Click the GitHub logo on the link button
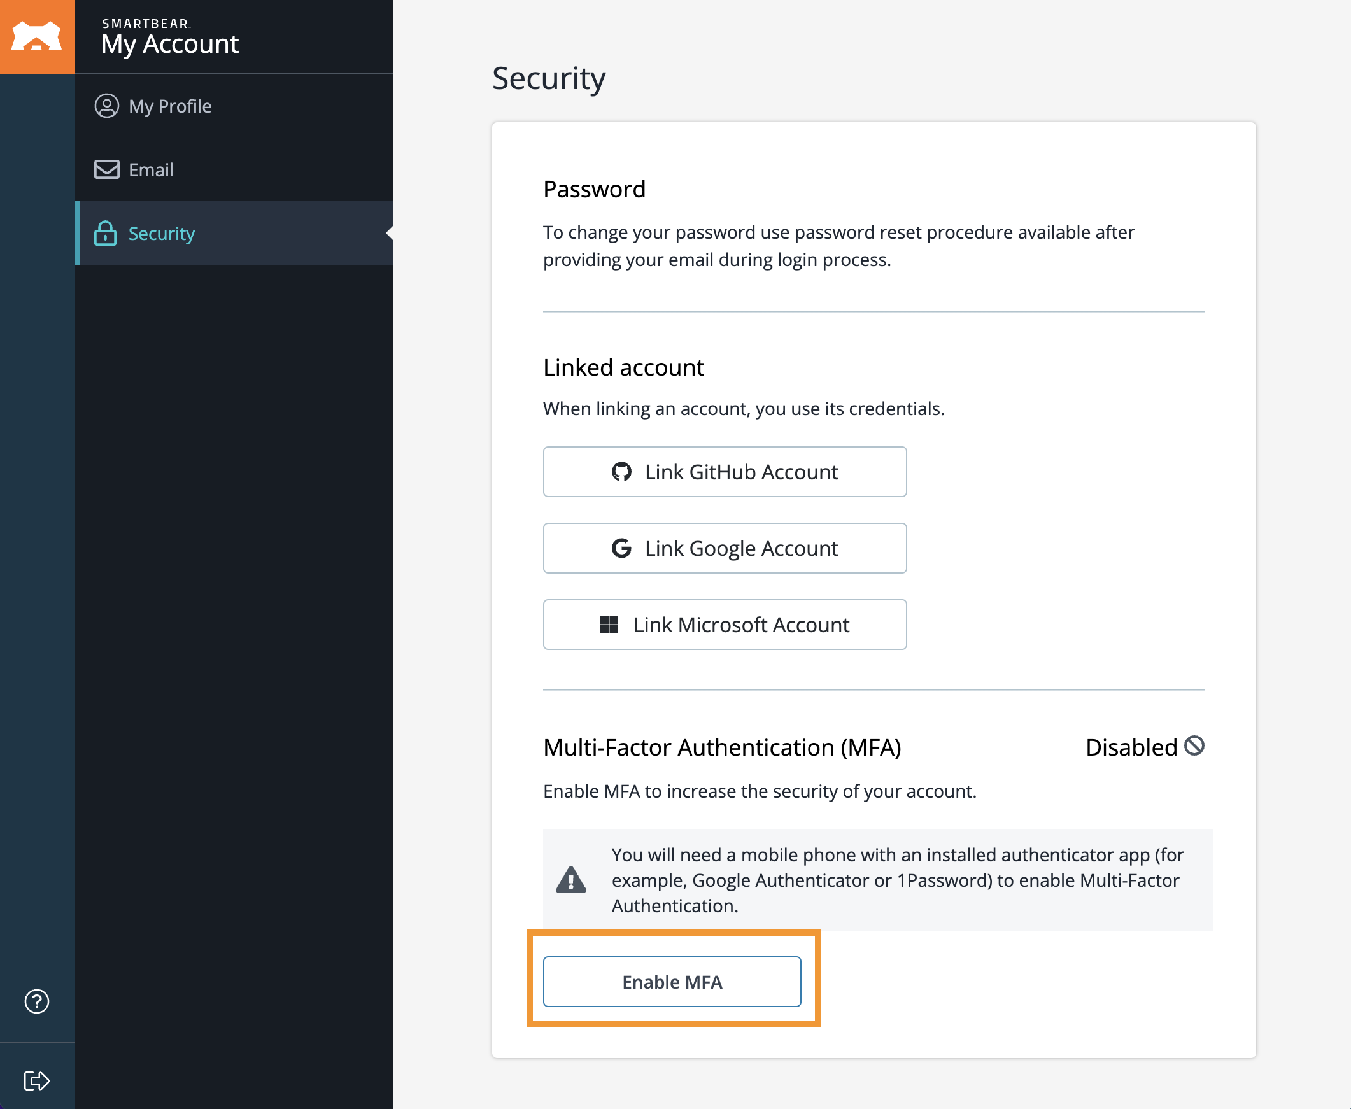The image size is (1351, 1109). (x=622, y=472)
